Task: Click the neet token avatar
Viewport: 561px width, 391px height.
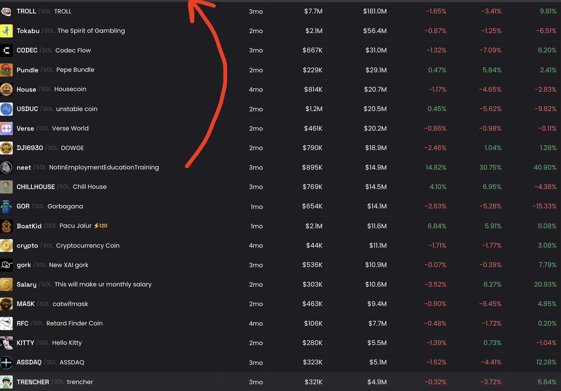Action: (7, 167)
